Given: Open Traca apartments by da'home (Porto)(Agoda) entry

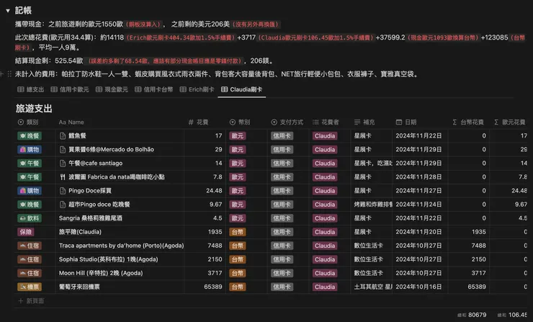Looking at the screenshot, I should tap(121, 246).
